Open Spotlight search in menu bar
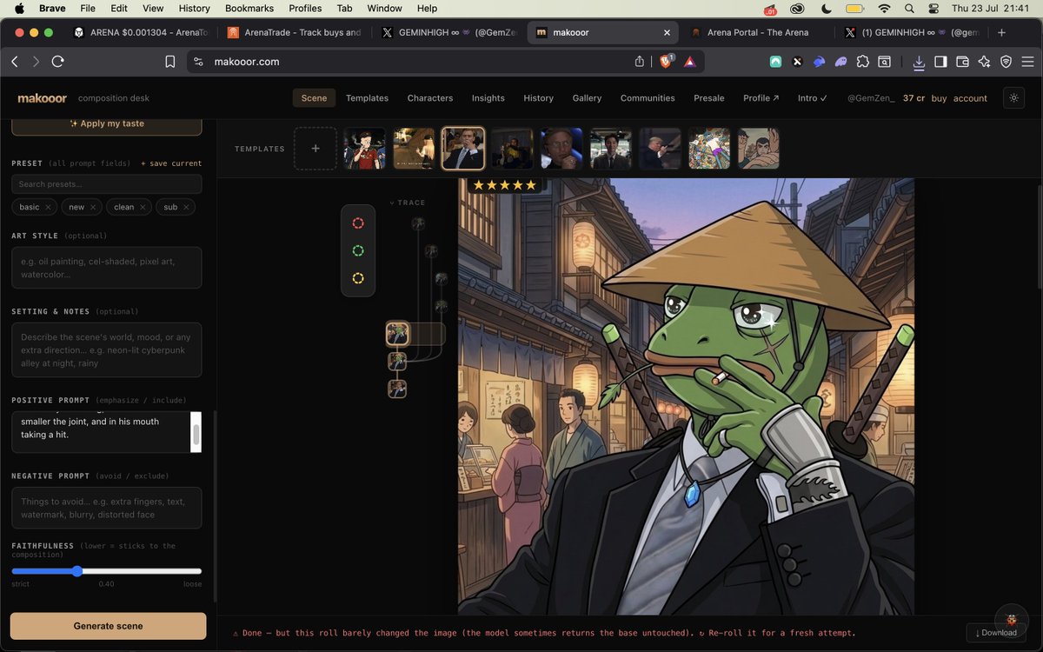The height and width of the screenshot is (652, 1043). (x=909, y=8)
